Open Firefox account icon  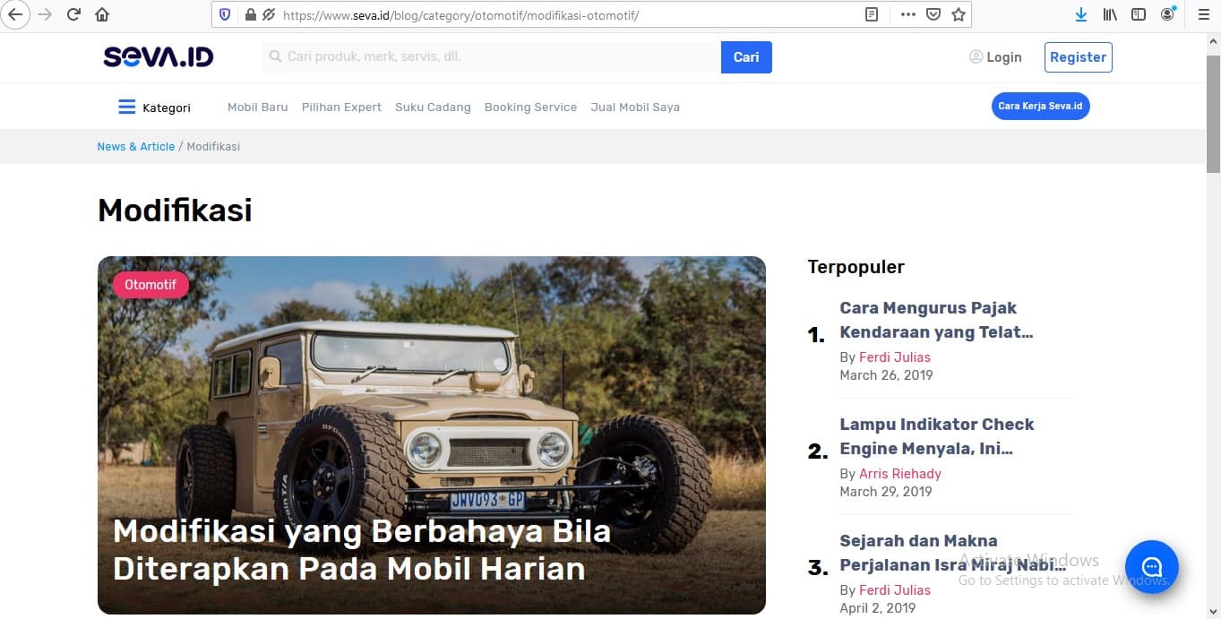(1167, 14)
